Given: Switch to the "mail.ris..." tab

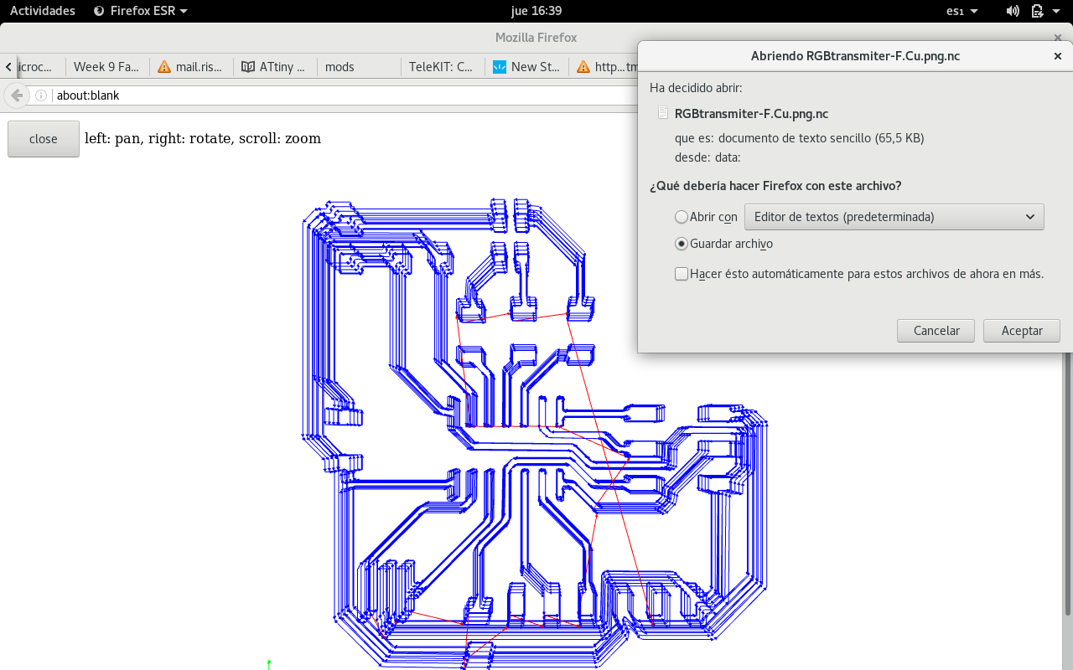Looking at the screenshot, I should tap(191, 67).
